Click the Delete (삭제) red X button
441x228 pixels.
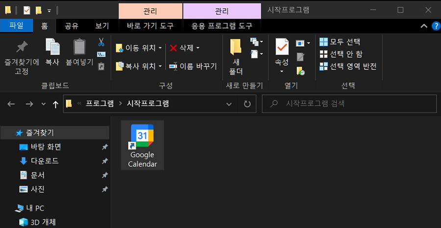coord(182,48)
